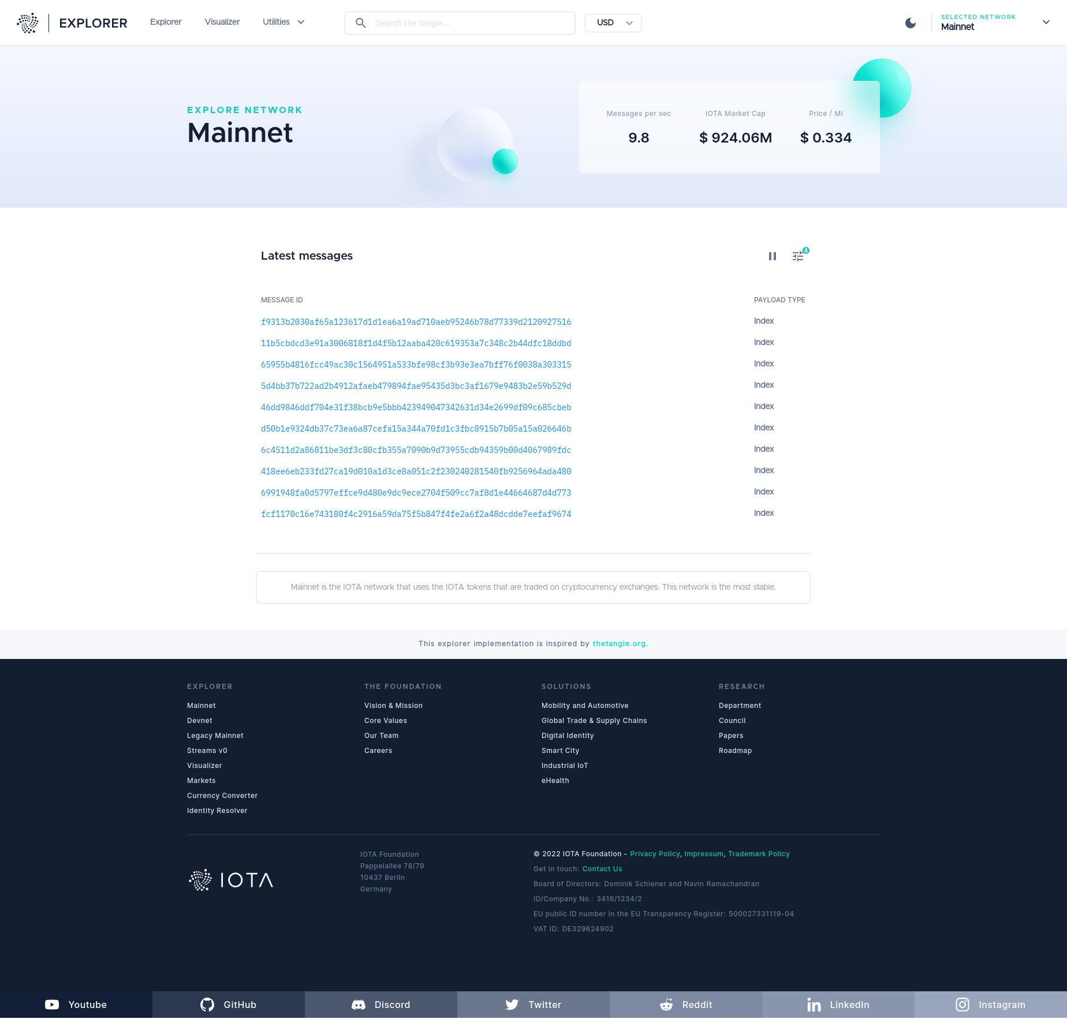1067x1019 pixels.
Task: Open the Instagram social link
Action: point(991,1005)
